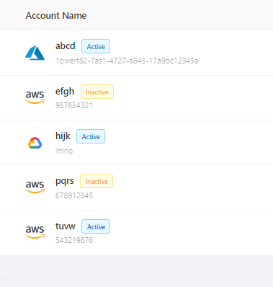
Task: Click the AWS logo beside efgh
Action: click(35, 97)
